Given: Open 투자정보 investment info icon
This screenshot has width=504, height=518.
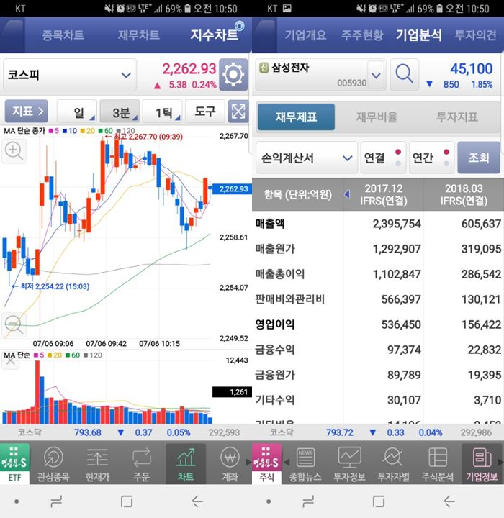Looking at the screenshot, I should pos(349,463).
